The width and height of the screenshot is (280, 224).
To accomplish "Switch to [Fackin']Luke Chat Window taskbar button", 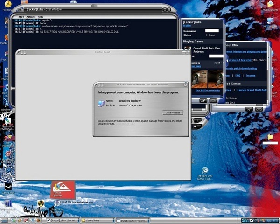I will pos(63,221).
